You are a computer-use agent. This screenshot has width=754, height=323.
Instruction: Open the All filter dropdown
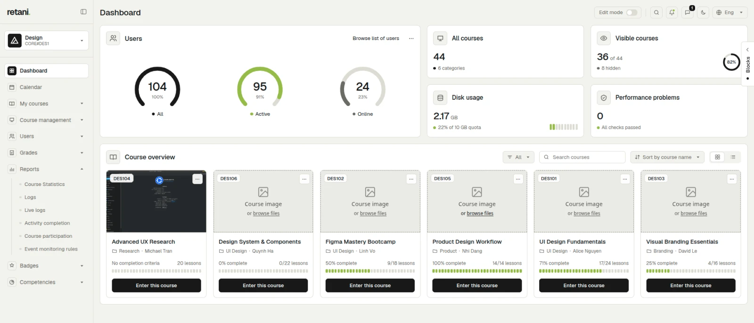coord(518,157)
